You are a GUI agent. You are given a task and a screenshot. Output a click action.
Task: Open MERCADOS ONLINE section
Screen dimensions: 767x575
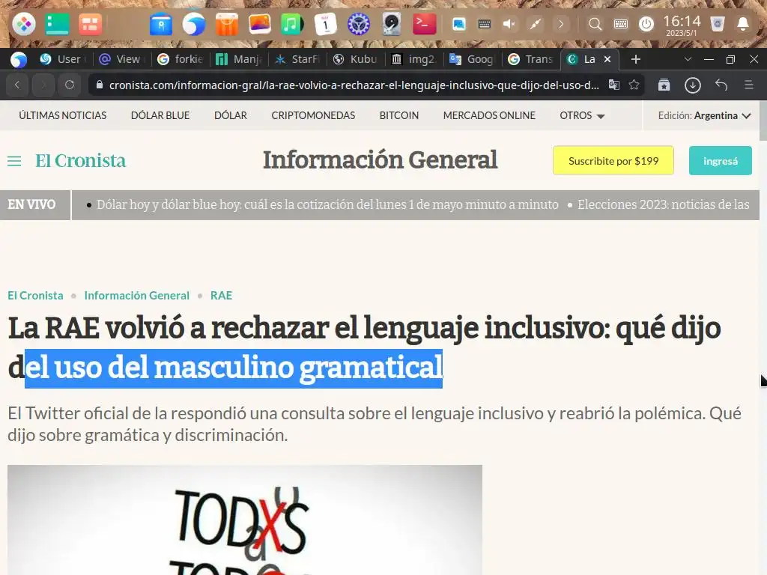coord(489,115)
